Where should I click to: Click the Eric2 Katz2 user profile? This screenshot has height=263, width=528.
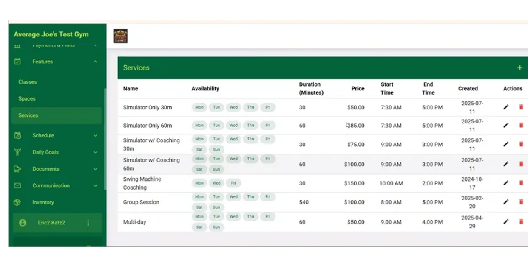(x=51, y=223)
